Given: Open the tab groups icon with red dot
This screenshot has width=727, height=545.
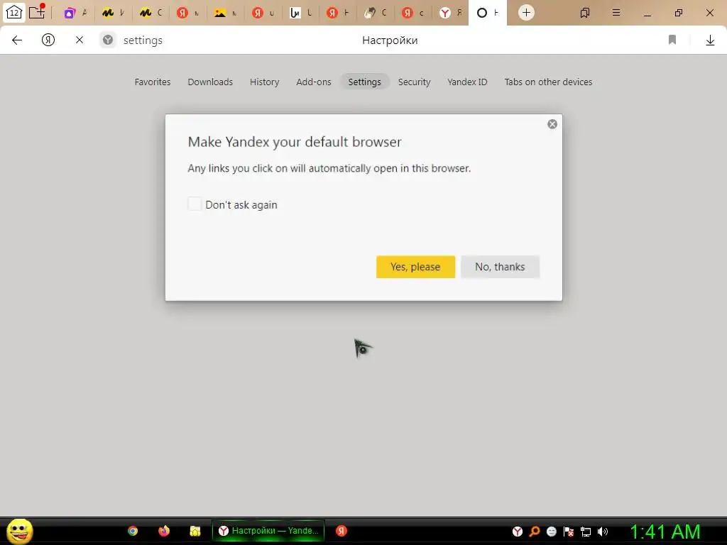Looking at the screenshot, I should point(37,11).
